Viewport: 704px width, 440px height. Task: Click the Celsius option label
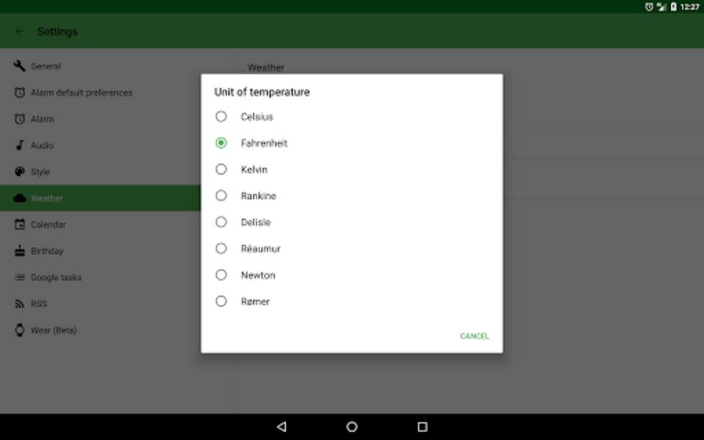[x=257, y=117]
